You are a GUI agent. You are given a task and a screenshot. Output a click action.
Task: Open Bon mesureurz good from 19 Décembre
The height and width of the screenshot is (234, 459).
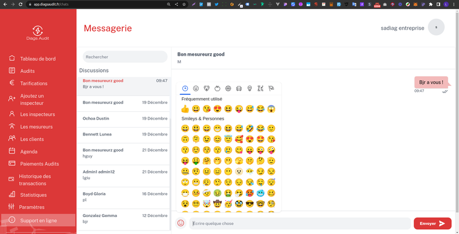pyautogui.click(x=124, y=103)
